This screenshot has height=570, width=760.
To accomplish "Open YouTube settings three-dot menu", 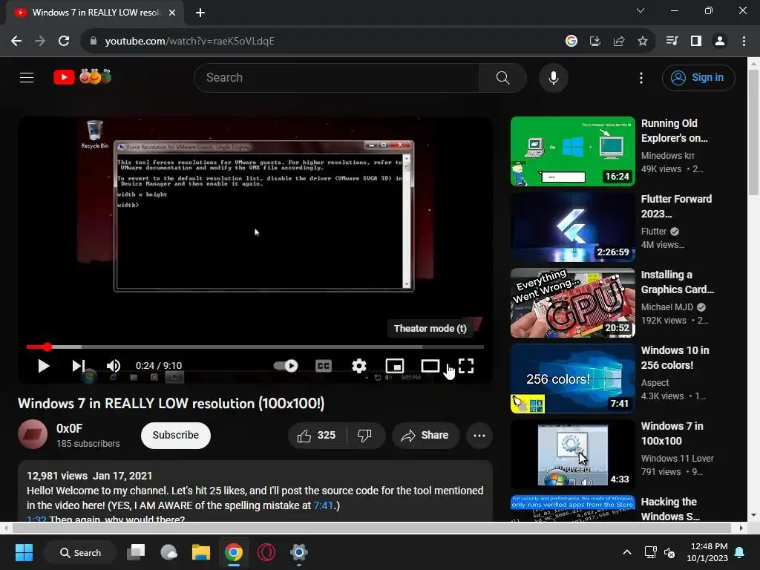I will point(641,77).
